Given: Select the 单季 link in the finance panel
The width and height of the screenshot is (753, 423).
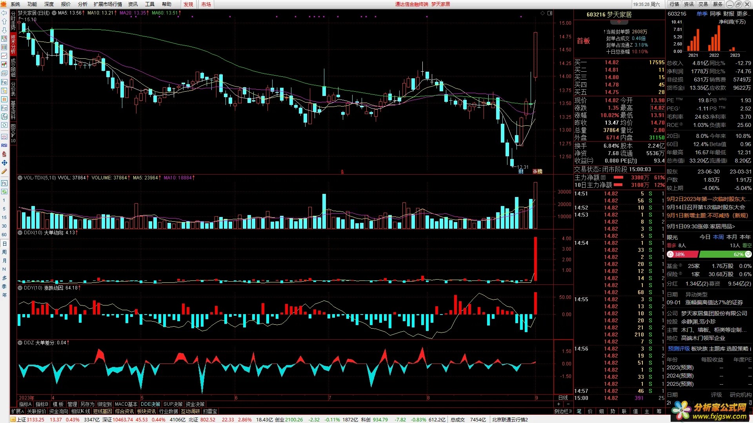Looking at the screenshot, I should (702, 14).
